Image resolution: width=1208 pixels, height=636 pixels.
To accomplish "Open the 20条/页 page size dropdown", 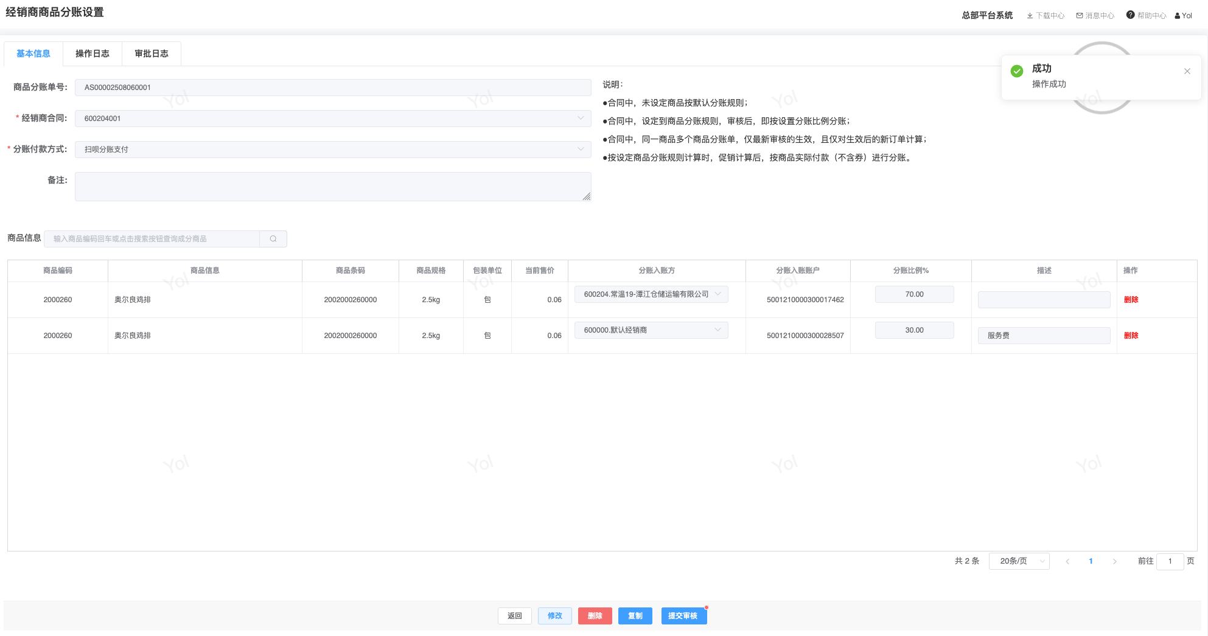I will tap(1019, 561).
